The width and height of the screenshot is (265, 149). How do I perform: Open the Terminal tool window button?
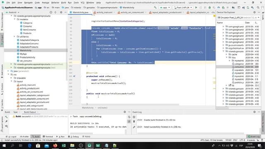pos(48,137)
